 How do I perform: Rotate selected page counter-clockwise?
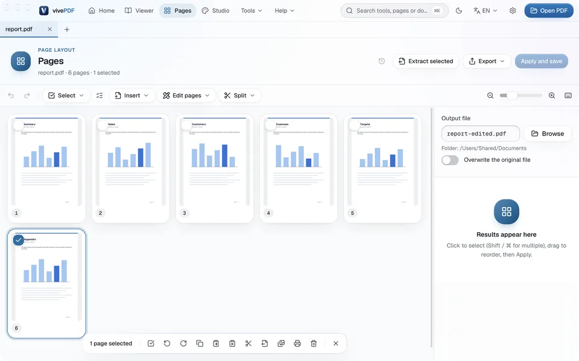167,344
